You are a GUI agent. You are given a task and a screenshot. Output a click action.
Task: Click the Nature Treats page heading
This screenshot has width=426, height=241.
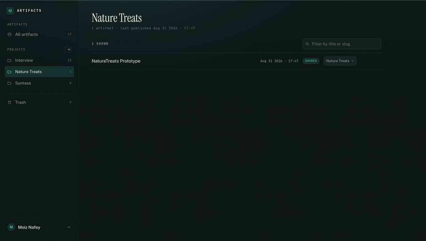[x=117, y=18]
